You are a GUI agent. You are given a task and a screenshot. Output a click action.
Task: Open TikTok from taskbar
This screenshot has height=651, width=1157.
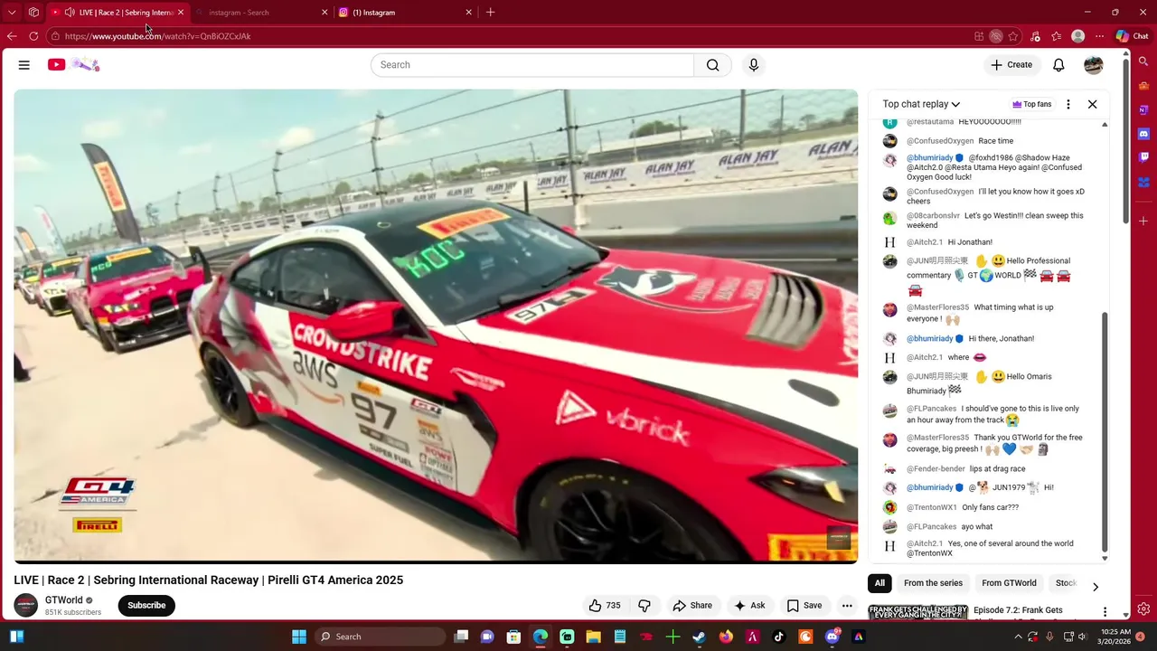tap(779, 637)
